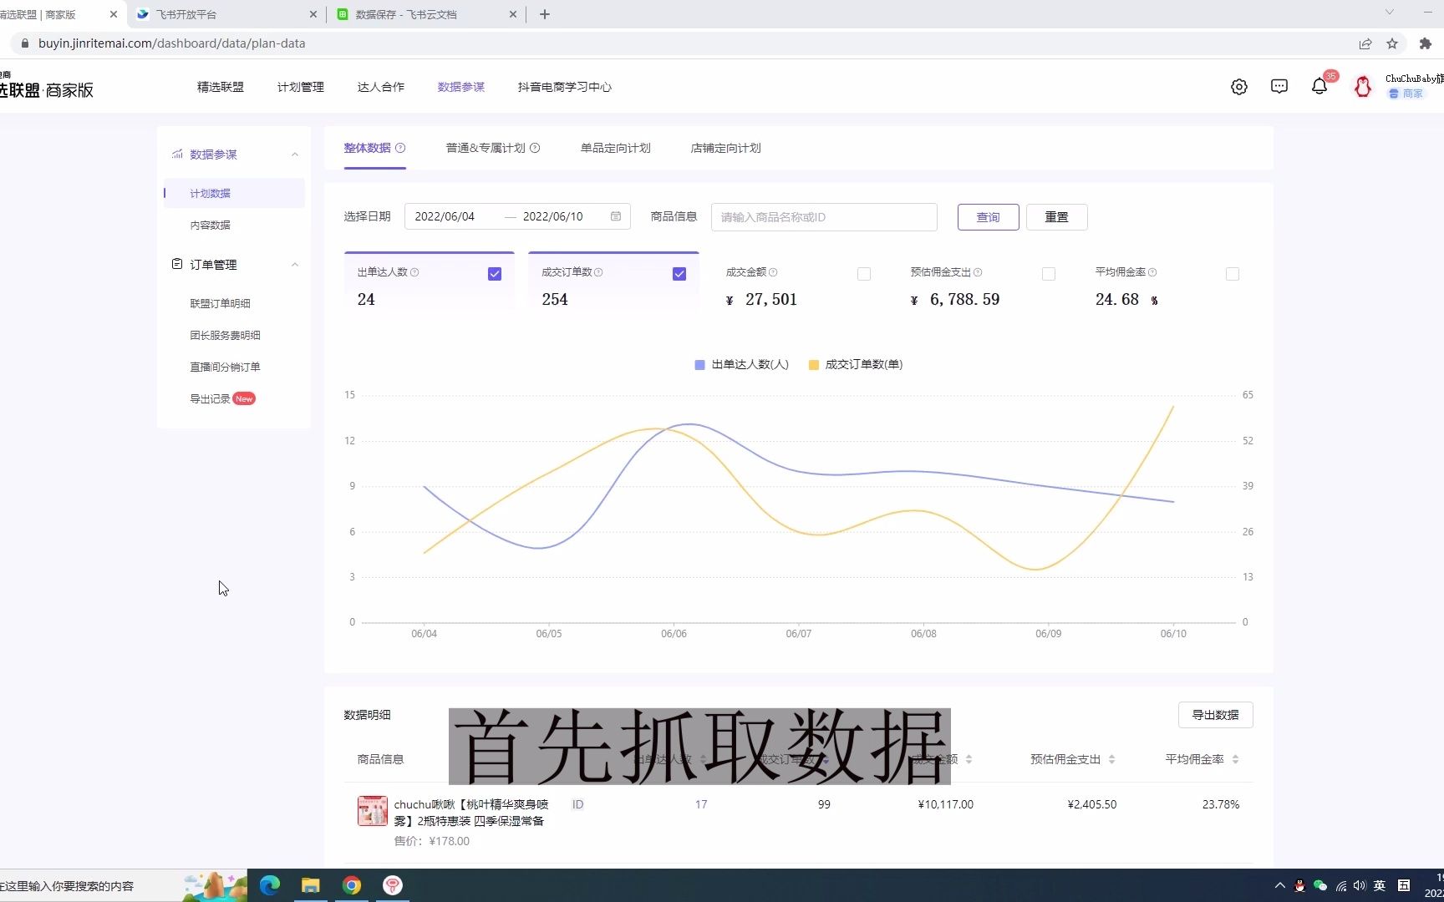Switch to 数据保存 - 飞书云文档 browser tab

(427, 14)
